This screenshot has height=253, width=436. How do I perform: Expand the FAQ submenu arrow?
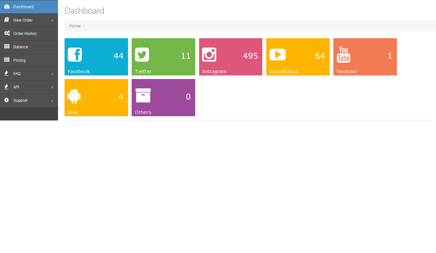[52, 74]
